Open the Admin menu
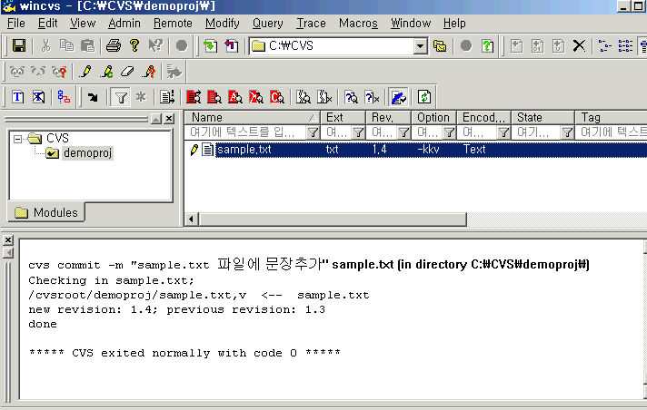 pyautogui.click(x=124, y=23)
